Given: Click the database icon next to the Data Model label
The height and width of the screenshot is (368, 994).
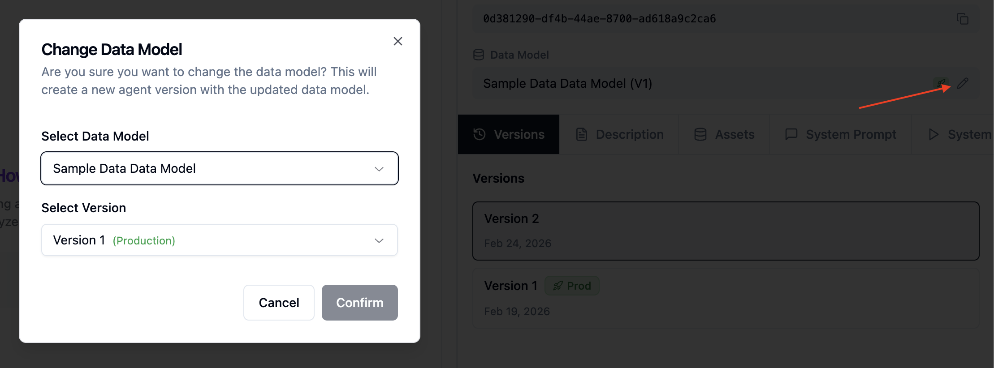Looking at the screenshot, I should [x=478, y=55].
